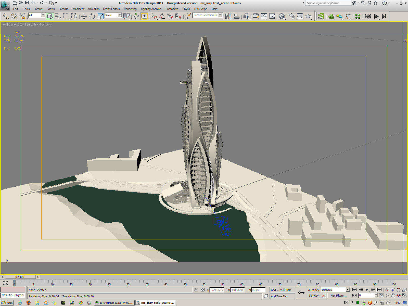Activate the Select and Rotate tool

coord(92,16)
